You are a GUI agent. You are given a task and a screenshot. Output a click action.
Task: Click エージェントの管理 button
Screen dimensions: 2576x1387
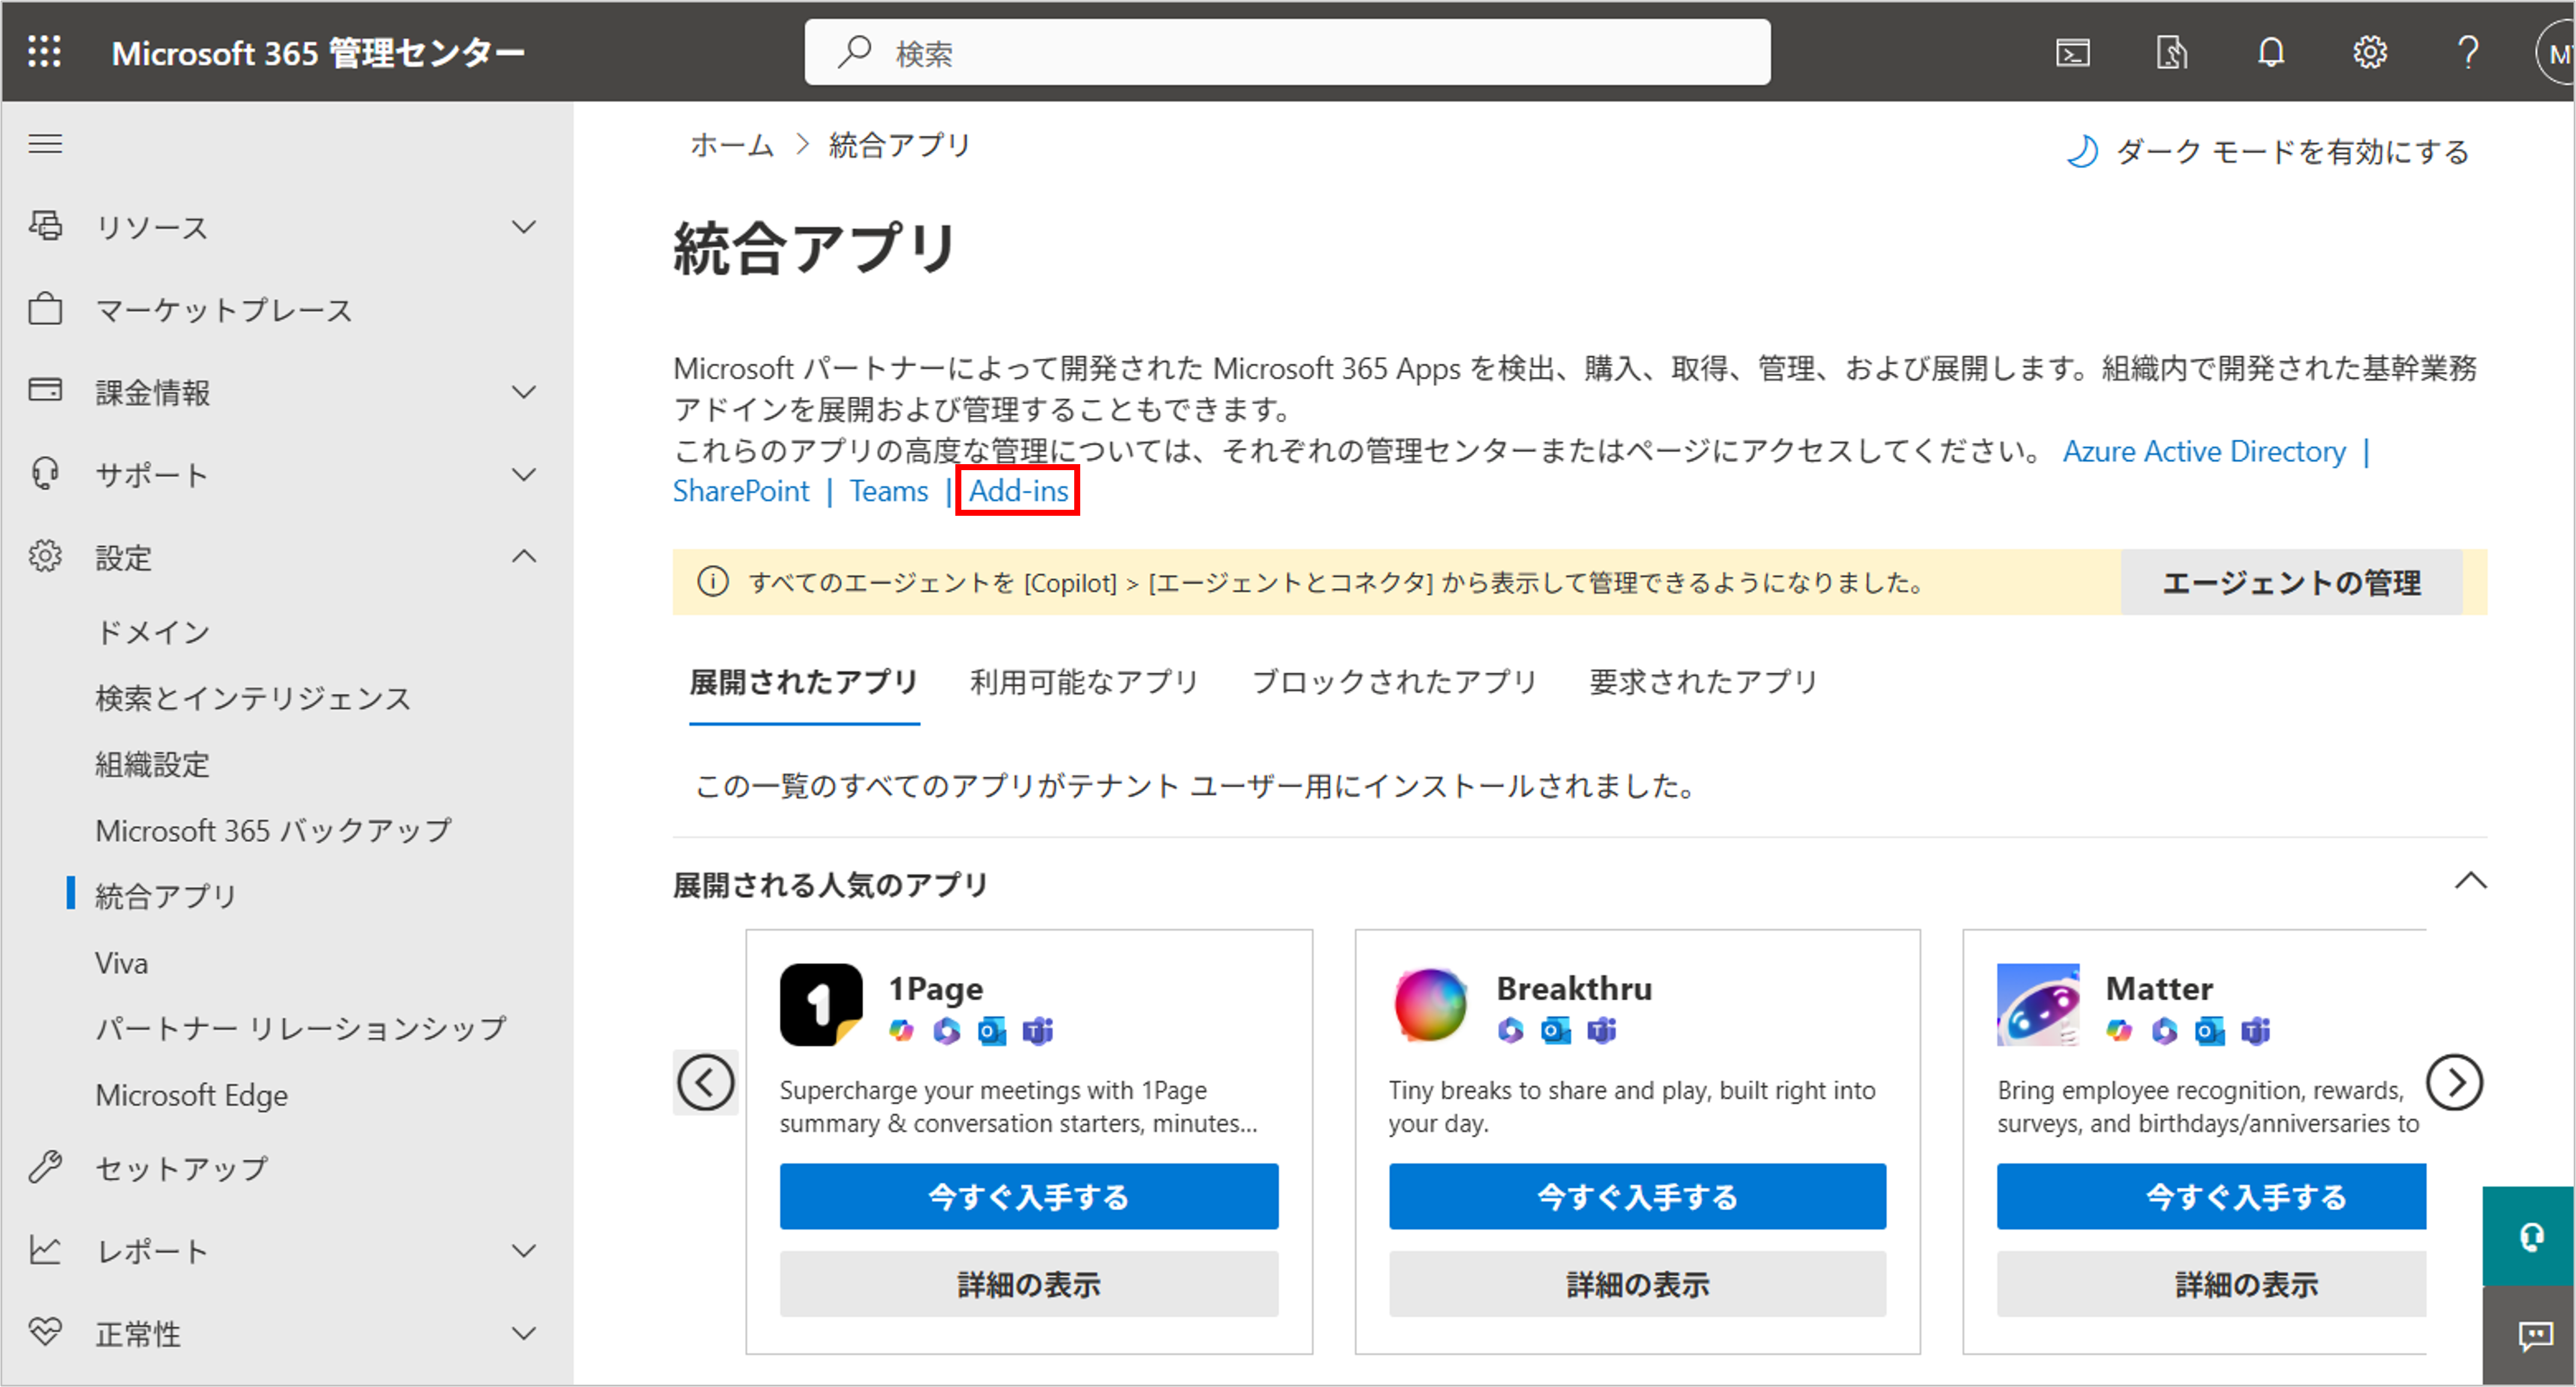pyautogui.click(x=2291, y=583)
